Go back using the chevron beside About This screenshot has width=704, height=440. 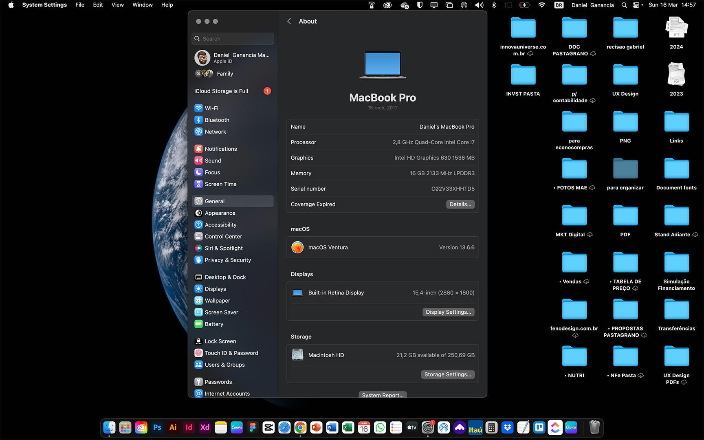click(289, 21)
